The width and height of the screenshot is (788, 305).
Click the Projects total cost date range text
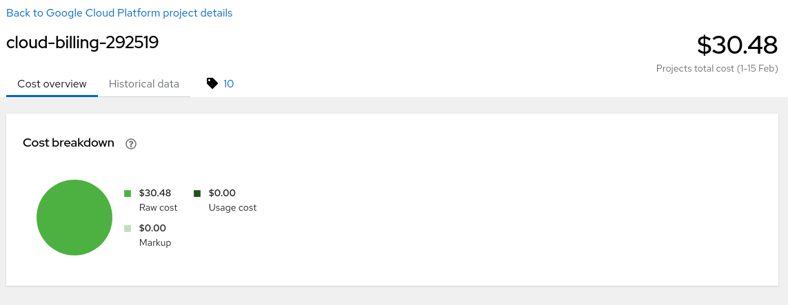[x=717, y=69]
